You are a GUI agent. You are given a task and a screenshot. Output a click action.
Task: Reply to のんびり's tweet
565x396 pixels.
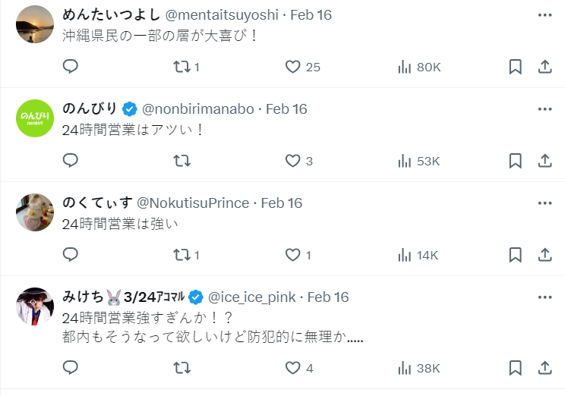pyautogui.click(x=71, y=161)
